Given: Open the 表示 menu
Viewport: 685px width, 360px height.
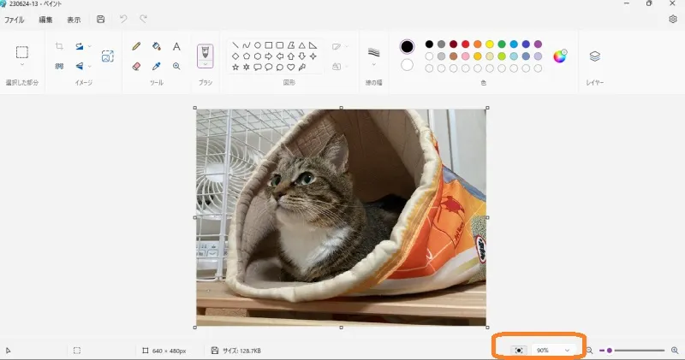Looking at the screenshot, I should 74,19.
